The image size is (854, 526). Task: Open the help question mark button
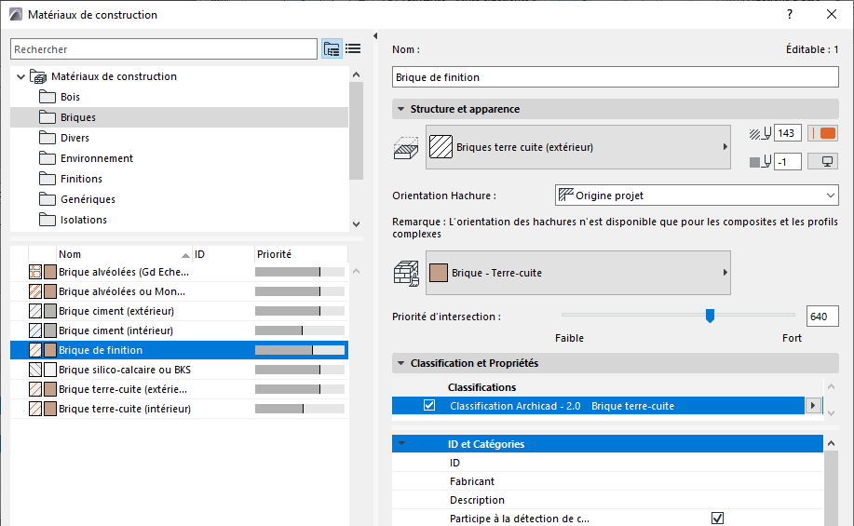[790, 15]
